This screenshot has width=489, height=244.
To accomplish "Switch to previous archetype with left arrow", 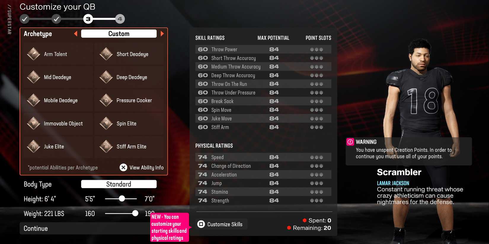I will [x=76, y=34].
